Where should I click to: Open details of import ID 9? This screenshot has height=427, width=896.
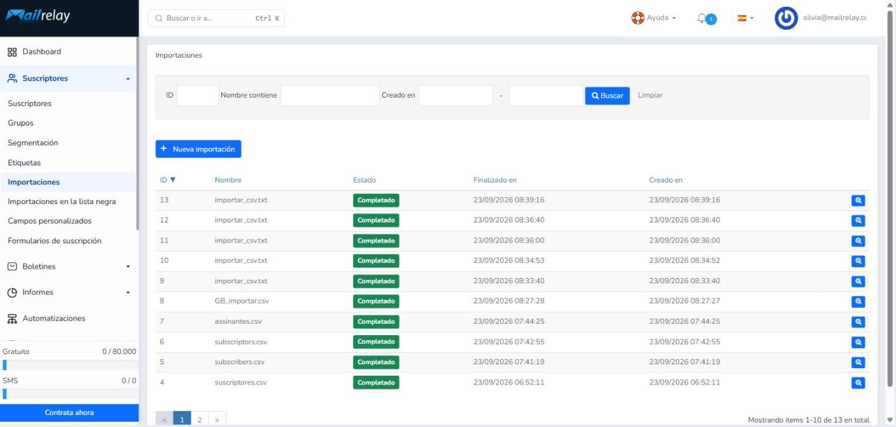(x=858, y=281)
